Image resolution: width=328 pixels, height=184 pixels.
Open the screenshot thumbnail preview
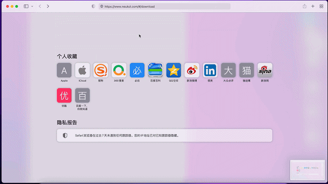(x=307, y=170)
